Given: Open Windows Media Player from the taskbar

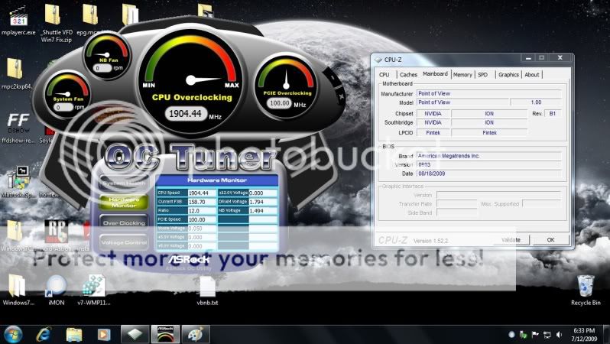Looking at the screenshot, I should (x=103, y=335).
